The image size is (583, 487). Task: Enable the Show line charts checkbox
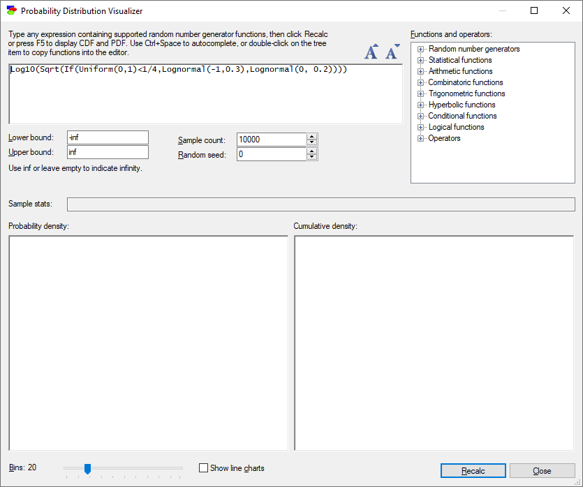(x=203, y=467)
